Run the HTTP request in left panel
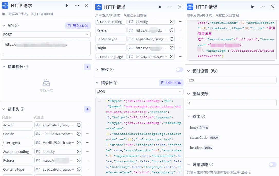The height and width of the screenshot is (176, 279). [x=67, y=5]
